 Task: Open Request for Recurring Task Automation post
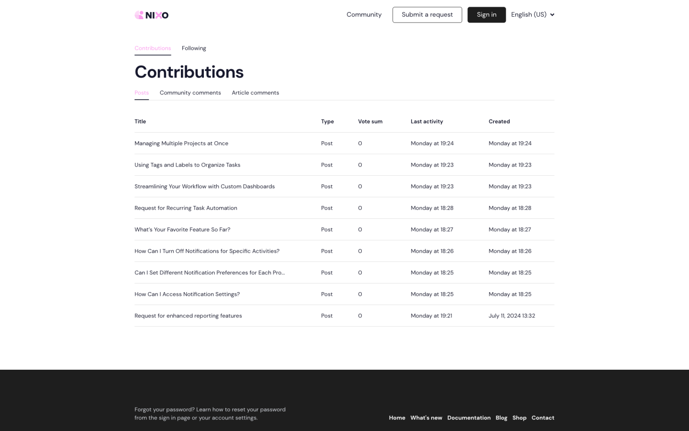(x=186, y=208)
